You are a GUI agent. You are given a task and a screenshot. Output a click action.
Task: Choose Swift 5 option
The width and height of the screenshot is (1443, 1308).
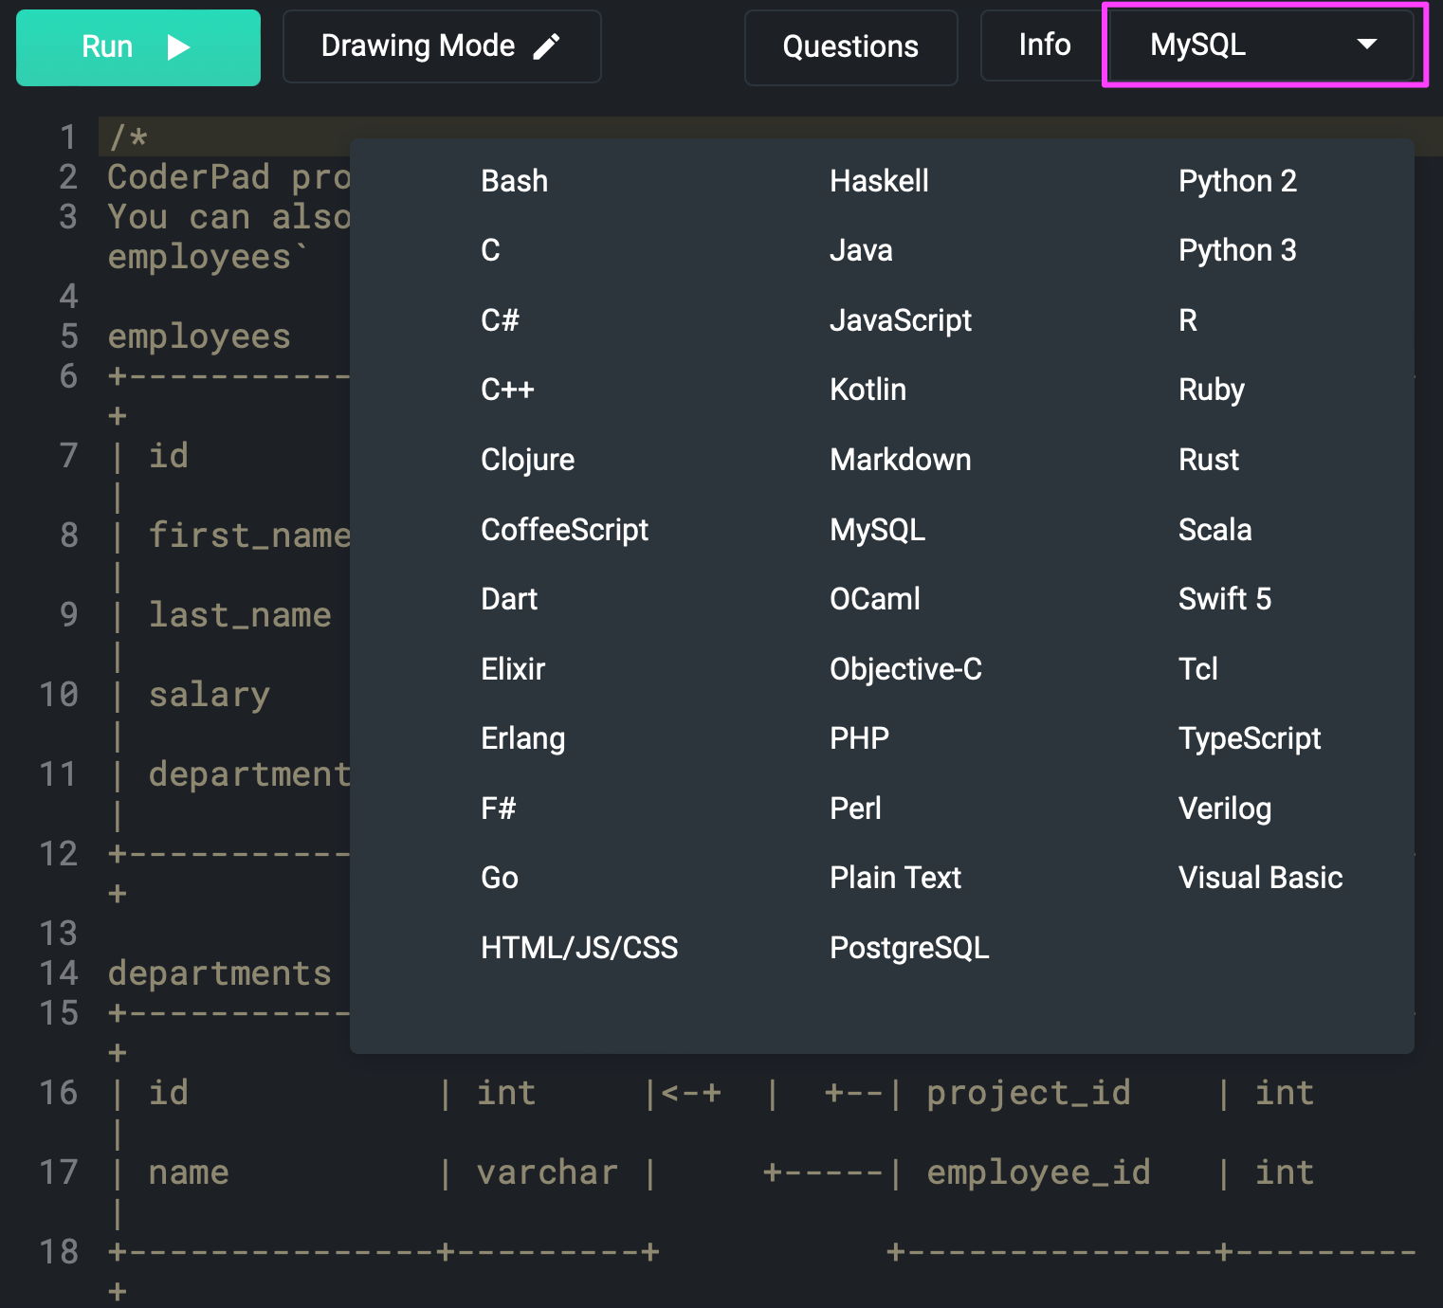pyautogui.click(x=1224, y=599)
